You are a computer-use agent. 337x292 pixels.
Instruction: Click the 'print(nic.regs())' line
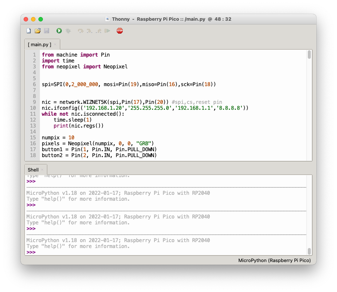pos(78,126)
